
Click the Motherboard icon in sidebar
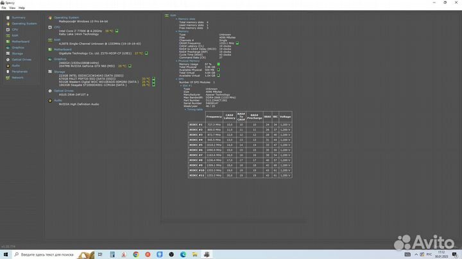pyautogui.click(x=8, y=42)
